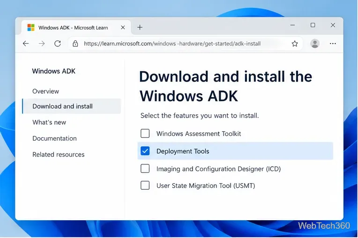
Task: Select Download and install in sidebar
Action: tap(72, 106)
